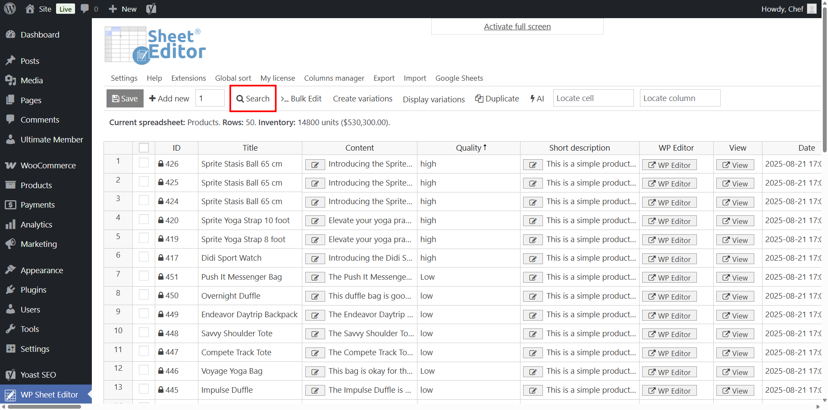Screen dimensions: 828x410
Task: Click the rows-to-add number field
Action: point(210,98)
